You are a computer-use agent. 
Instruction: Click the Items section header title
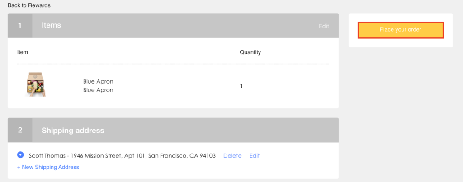[51, 26]
